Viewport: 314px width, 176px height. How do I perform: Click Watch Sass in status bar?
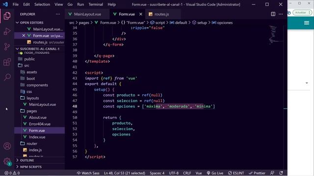88,173
